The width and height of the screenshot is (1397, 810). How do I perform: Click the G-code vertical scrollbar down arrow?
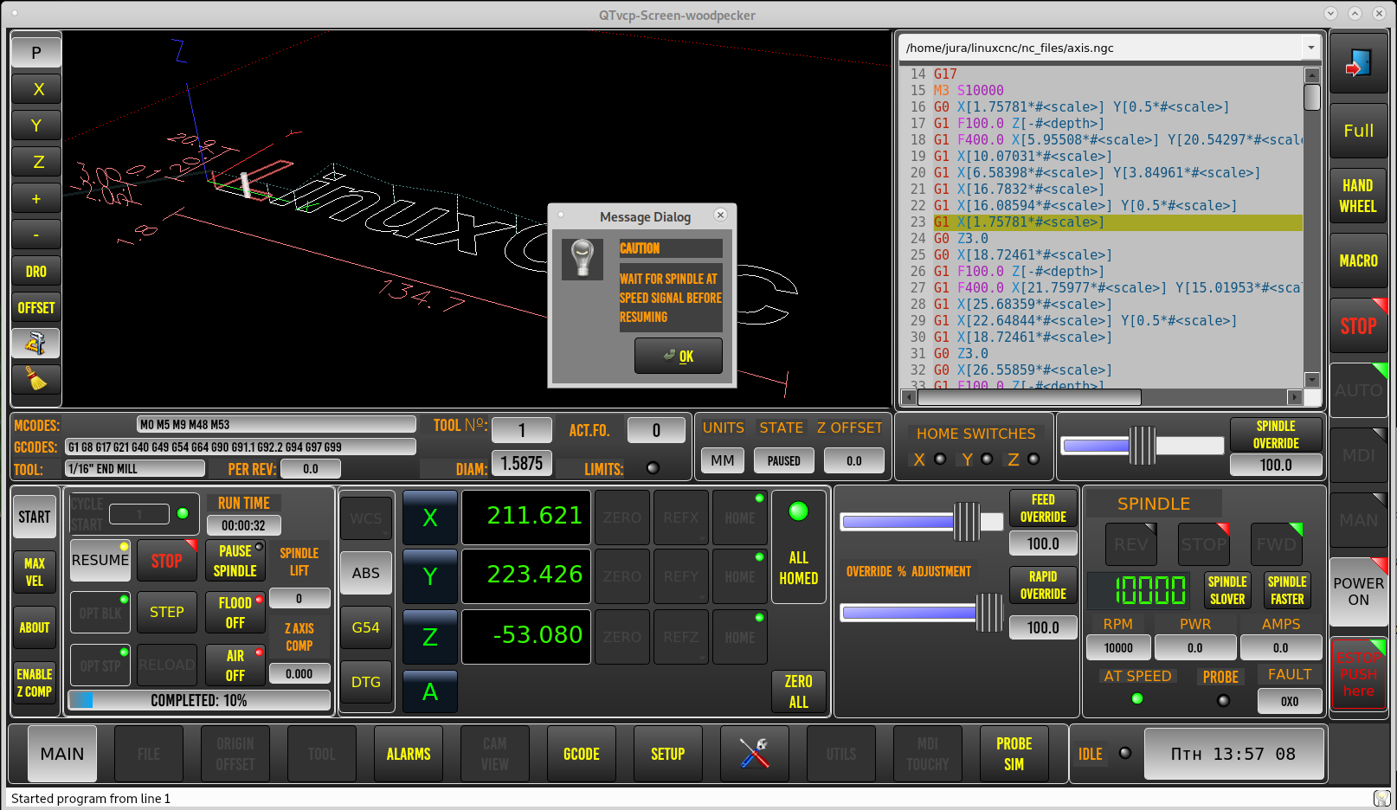pos(1312,380)
